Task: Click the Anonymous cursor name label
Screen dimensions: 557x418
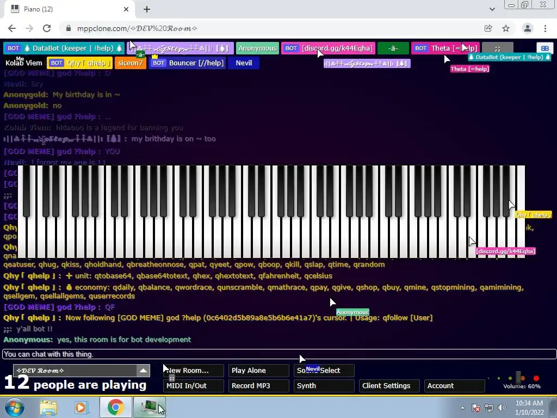Action: point(352,312)
